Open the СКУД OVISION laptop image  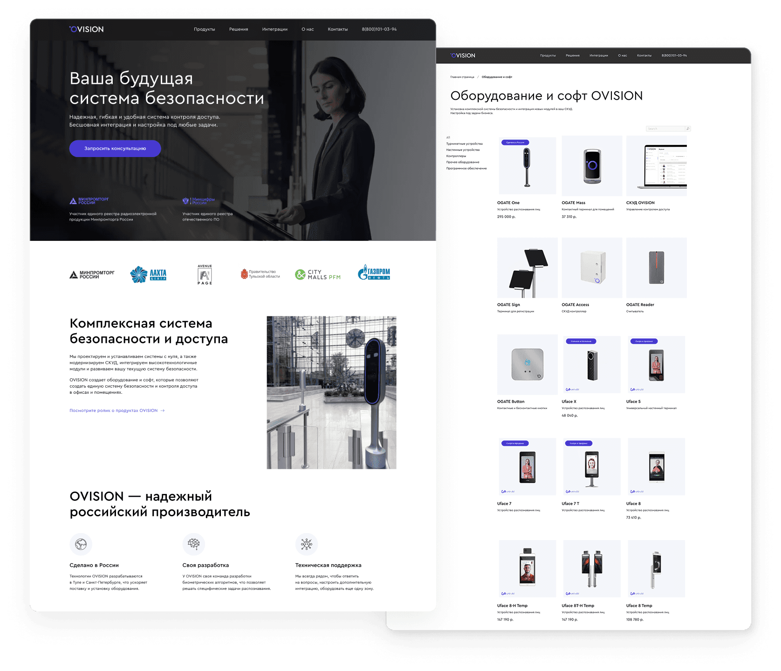[657, 166]
